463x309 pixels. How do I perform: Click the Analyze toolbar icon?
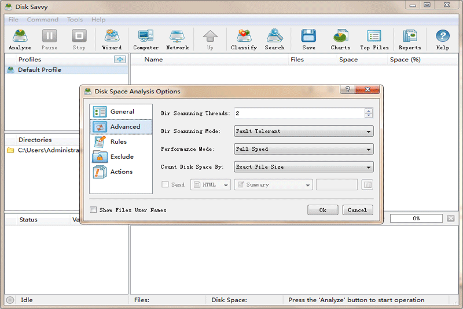[x=20, y=39]
